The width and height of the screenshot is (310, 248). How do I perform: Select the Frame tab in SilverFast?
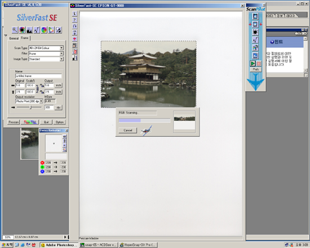(25, 38)
